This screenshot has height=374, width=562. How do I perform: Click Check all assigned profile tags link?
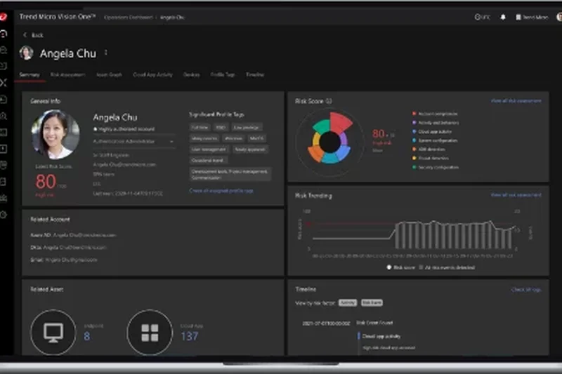pos(221,191)
